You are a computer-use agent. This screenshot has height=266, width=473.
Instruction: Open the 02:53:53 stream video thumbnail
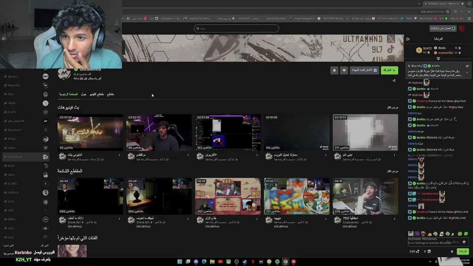(x=159, y=132)
